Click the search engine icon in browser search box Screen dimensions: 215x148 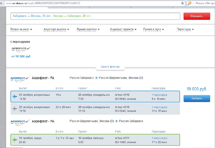[190, 3]
